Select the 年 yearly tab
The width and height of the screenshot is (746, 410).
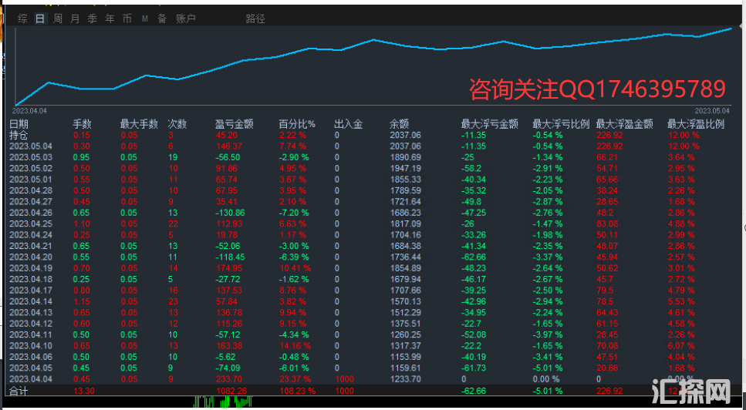(110, 18)
